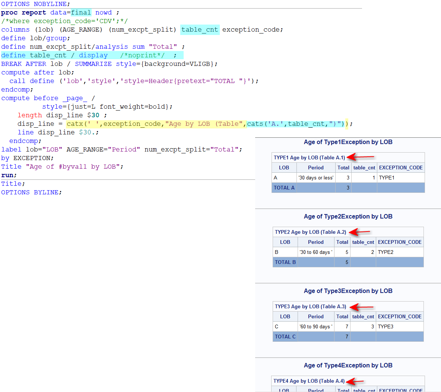Select the blue 'TOTAL B' summary row
This screenshot has height=392, width=441.
[x=285, y=262]
